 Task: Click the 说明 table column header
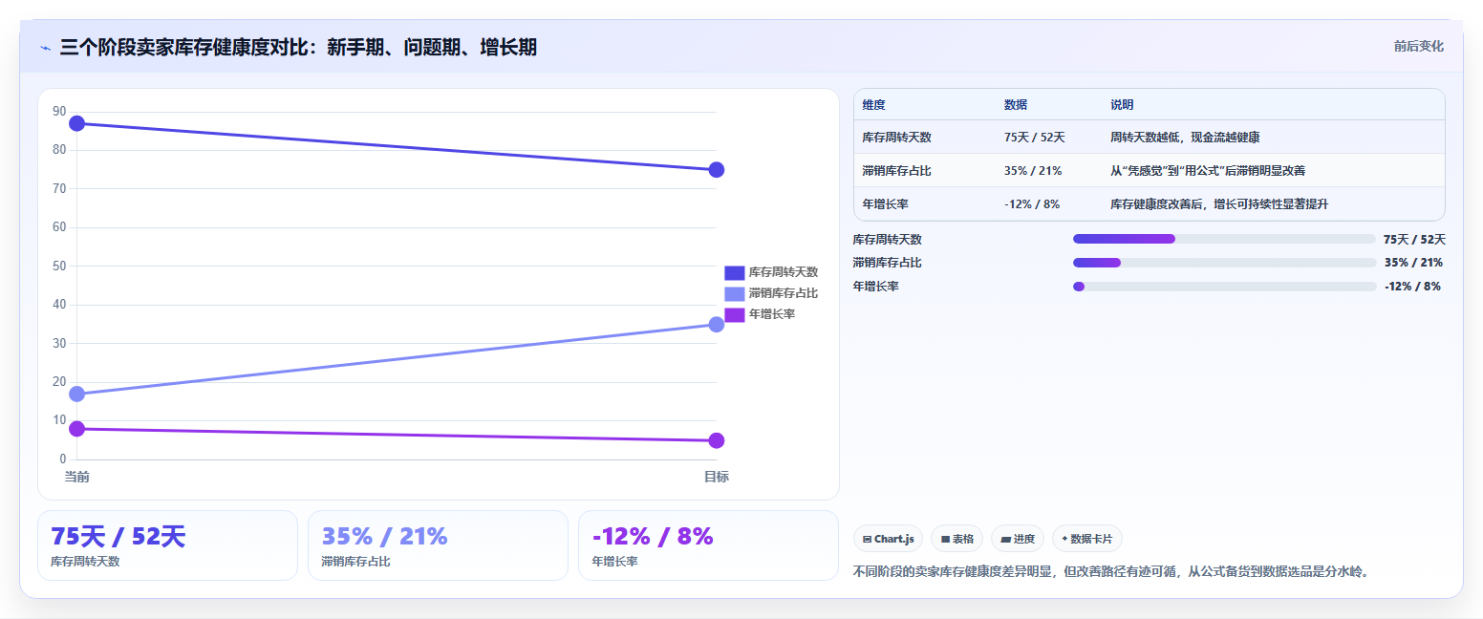click(x=1122, y=105)
